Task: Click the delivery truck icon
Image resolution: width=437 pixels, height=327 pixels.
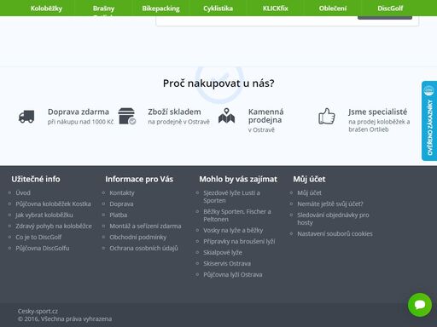Action: [26, 117]
